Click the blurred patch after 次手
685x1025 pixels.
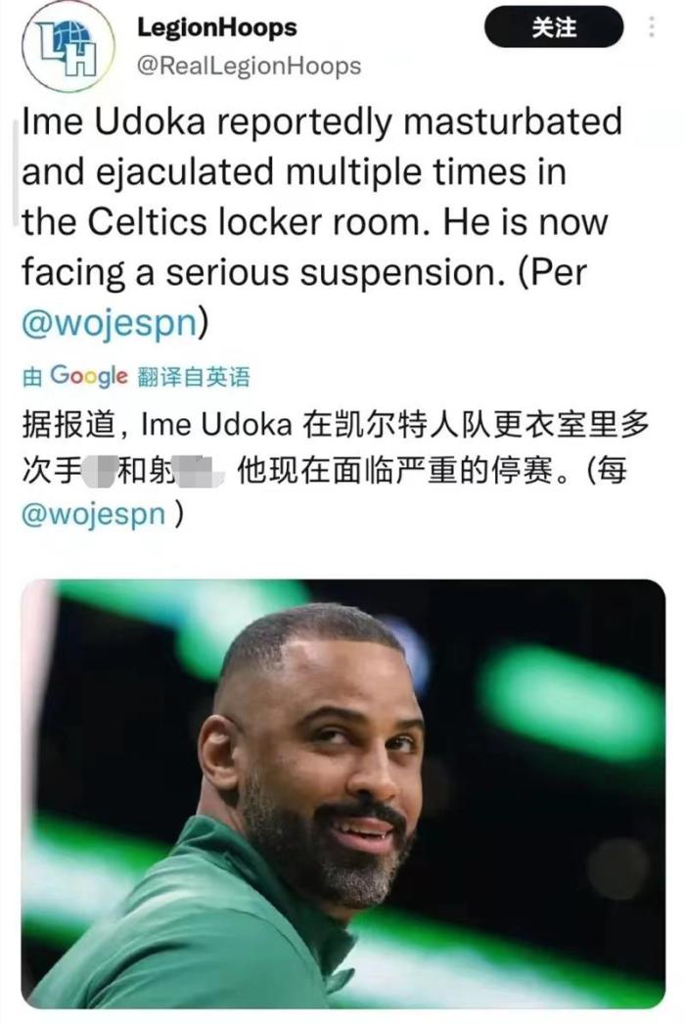[102, 470]
